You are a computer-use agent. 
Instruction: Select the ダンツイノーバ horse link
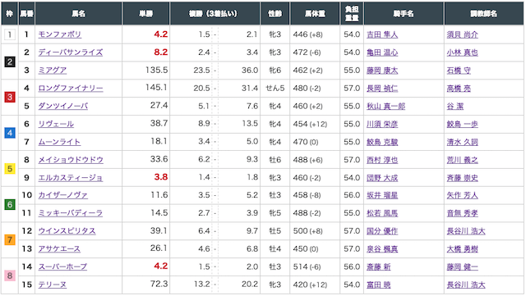pyautogui.click(x=63, y=106)
